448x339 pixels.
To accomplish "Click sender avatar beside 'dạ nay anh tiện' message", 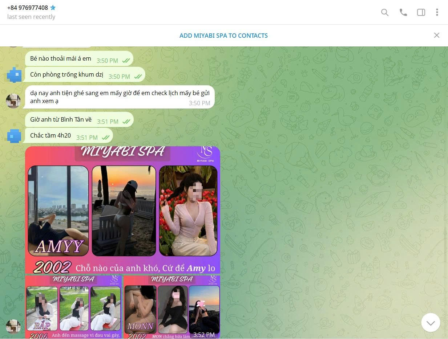I will pyautogui.click(x=13, y=101).
